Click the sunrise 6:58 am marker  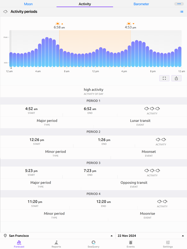point(59,26)
